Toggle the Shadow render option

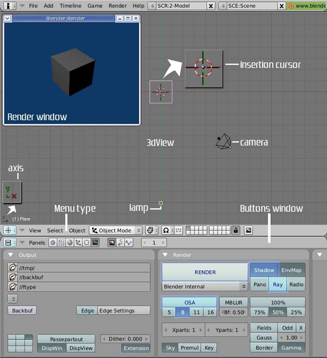pos(264,270)
